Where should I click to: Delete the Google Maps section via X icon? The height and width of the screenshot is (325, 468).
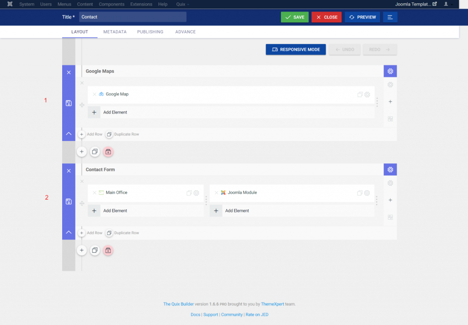pos(69,72)
